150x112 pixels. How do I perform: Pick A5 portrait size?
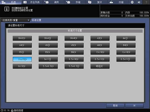48,45
